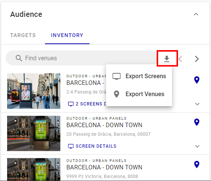The image size is (211, 181).
Task: Go to next page of venues
Action: click(x=197, y=59)
